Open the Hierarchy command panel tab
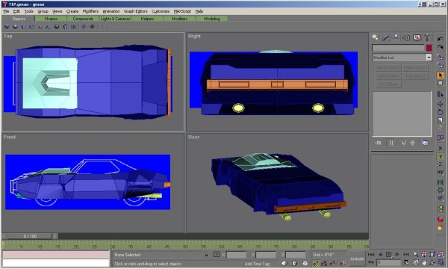The width and height of the screenshot is (448, 269). click(x=396, y=37)
